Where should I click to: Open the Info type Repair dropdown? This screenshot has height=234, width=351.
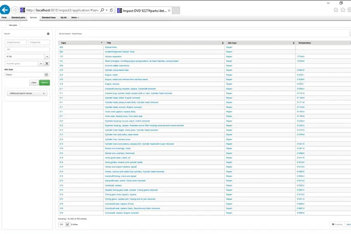[47, 74]
